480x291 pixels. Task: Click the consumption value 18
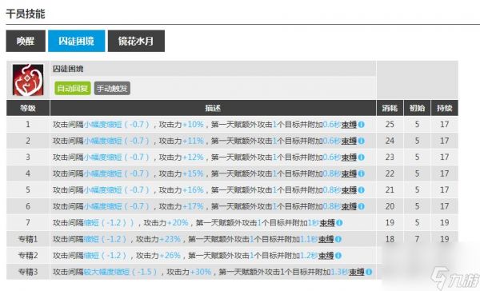pyautogui.click(x=390, y=239)
